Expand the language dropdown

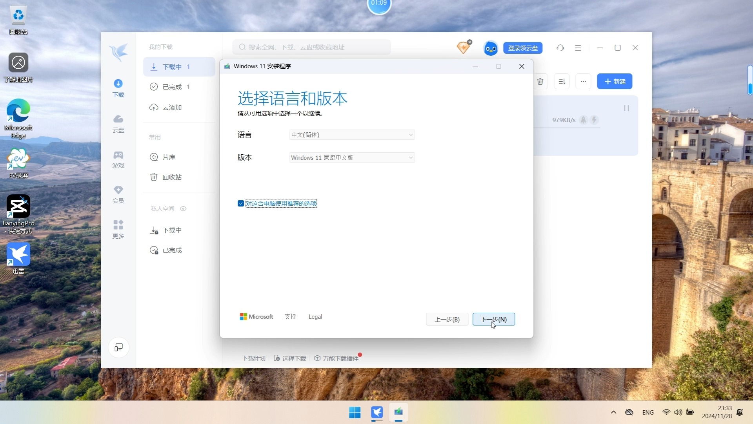tap(352, 135)
